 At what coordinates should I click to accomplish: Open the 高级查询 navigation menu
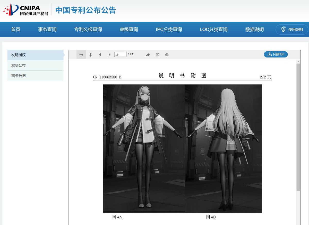129,29
